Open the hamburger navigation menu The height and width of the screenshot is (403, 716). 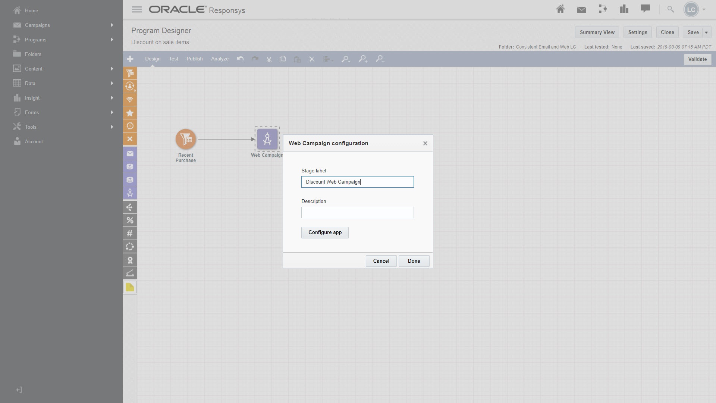(137, 10)
